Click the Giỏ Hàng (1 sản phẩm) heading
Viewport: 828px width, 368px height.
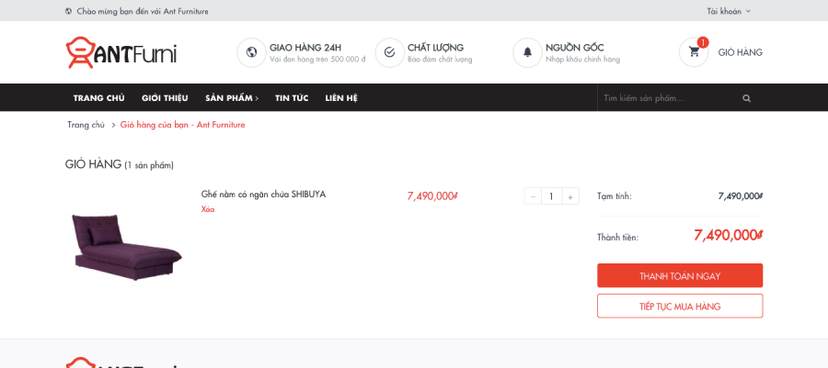tap(120, 164)
